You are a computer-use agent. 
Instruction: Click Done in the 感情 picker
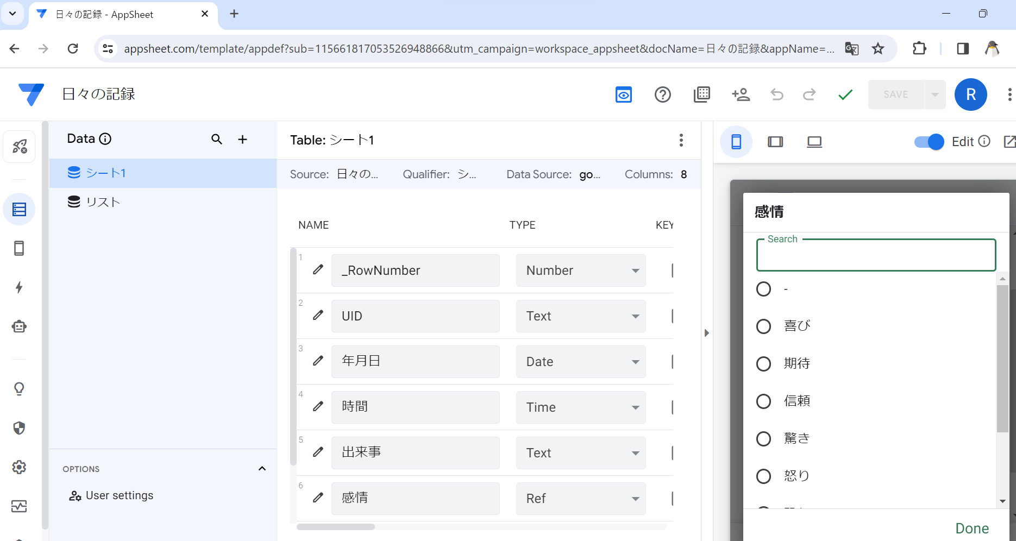pos(972,529)
